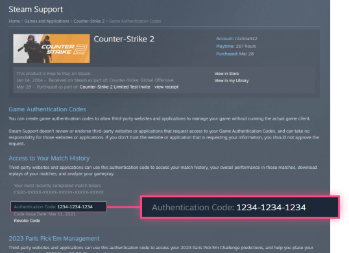Click Revoke Code under the authentication code
Screen dimensions: 349x253
(27, 221)
